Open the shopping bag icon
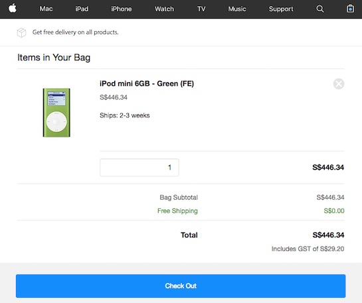The image size is (362, 303). coord(350,9)
